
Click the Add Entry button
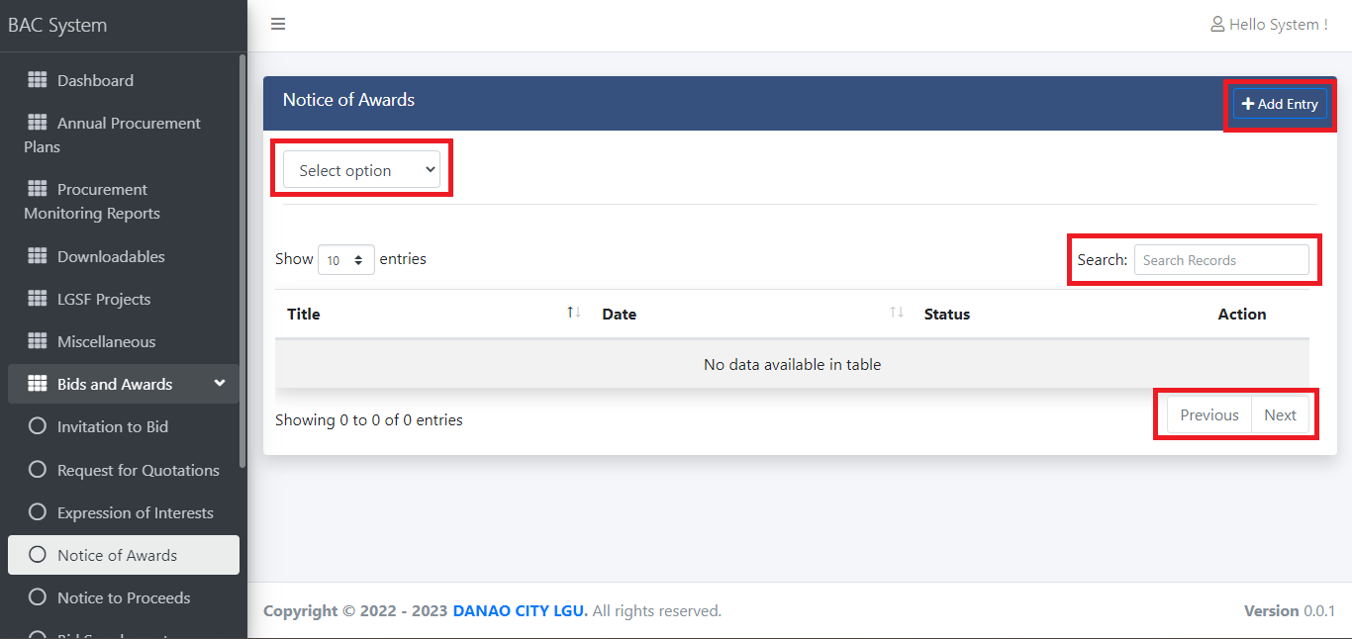(x=1280, y=104)
